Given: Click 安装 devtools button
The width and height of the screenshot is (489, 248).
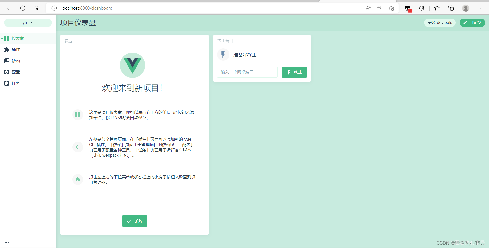Looking at the screenshot, I should click(440, 23).
